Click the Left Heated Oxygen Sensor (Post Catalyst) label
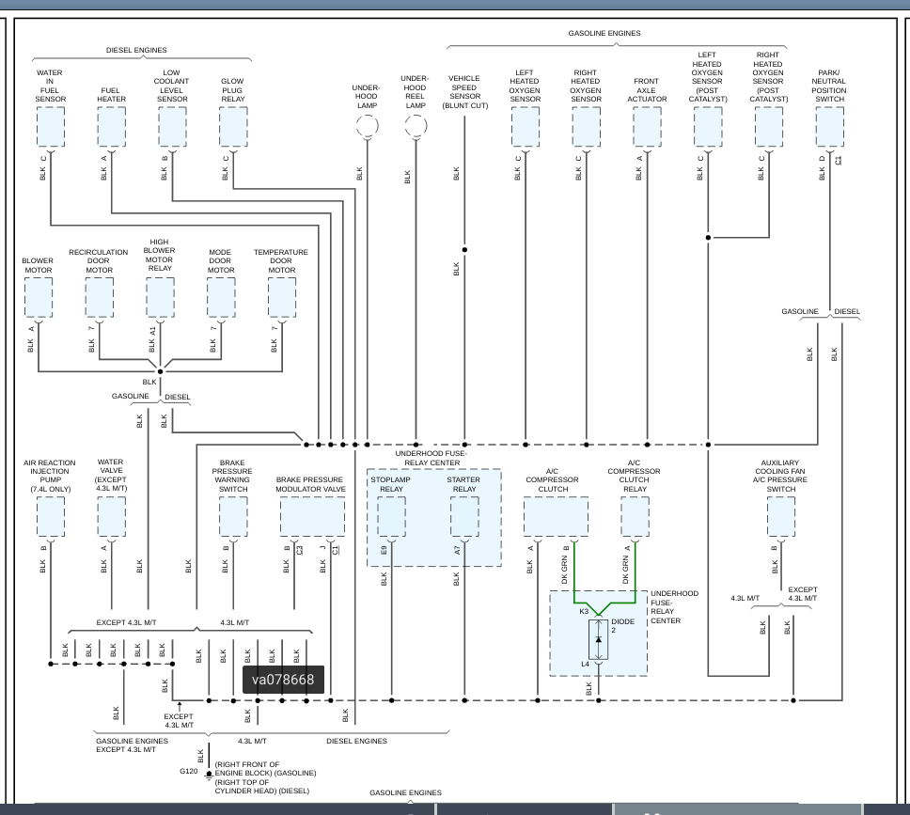 pyautogui.click(x=708, y=77)
